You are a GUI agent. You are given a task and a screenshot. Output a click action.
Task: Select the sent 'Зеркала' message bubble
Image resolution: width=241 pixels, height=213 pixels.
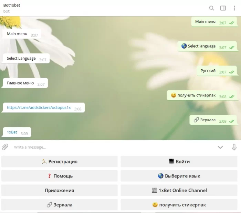[x=213, y=120]
